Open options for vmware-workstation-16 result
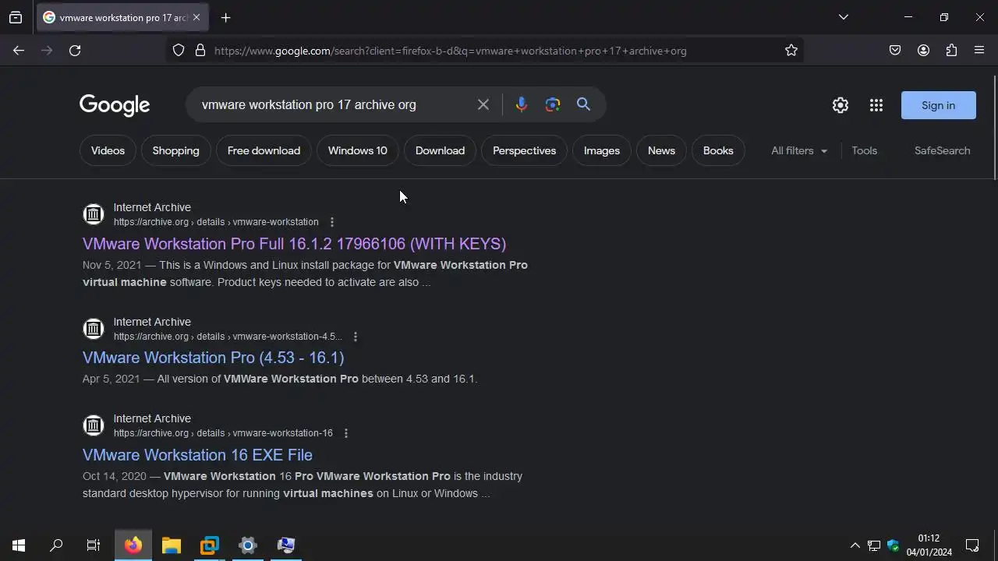 tap(345, 433)
